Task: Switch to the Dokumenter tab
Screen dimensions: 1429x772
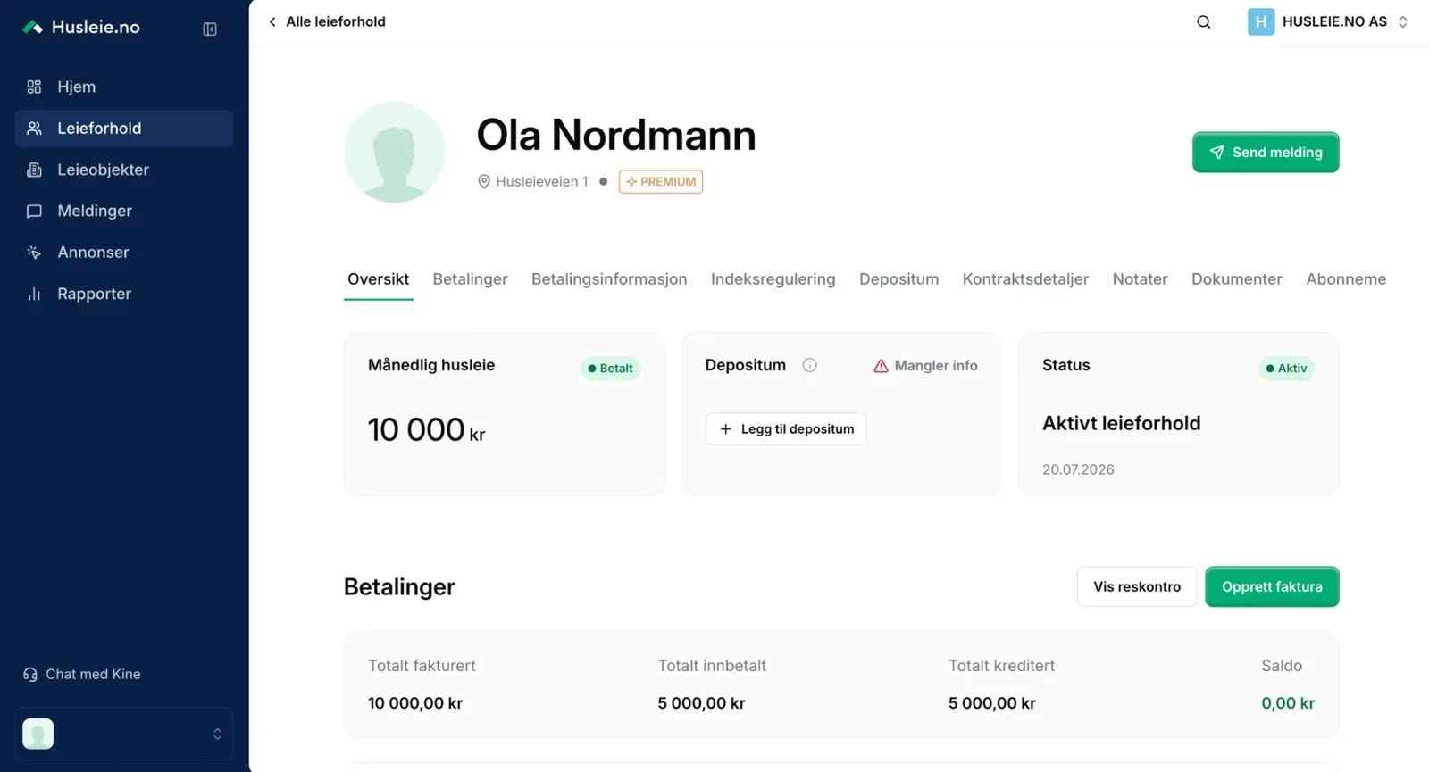Action: tap(1236, 279)
